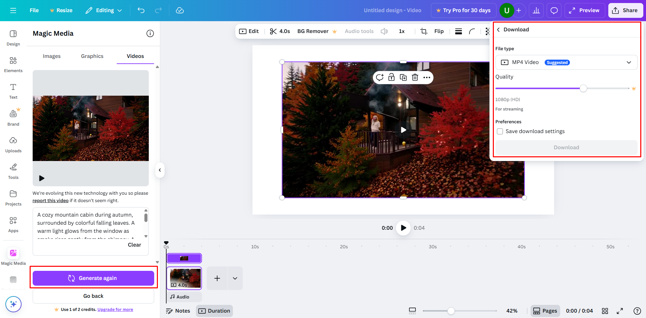Open the MP4 Video file type dropdown

(x=628, y=62)
